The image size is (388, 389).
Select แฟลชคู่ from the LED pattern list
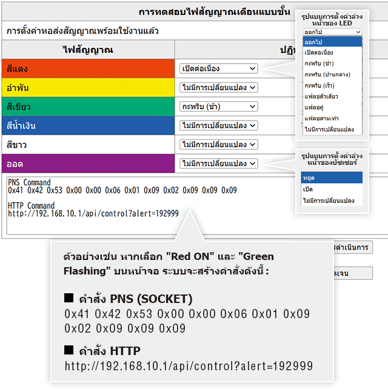click(x=332, y=107)
